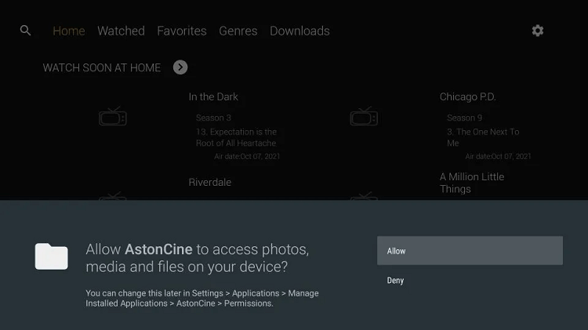Switch to the Home tab
Screen dimensions: 588x330
(x=69, y=31)
